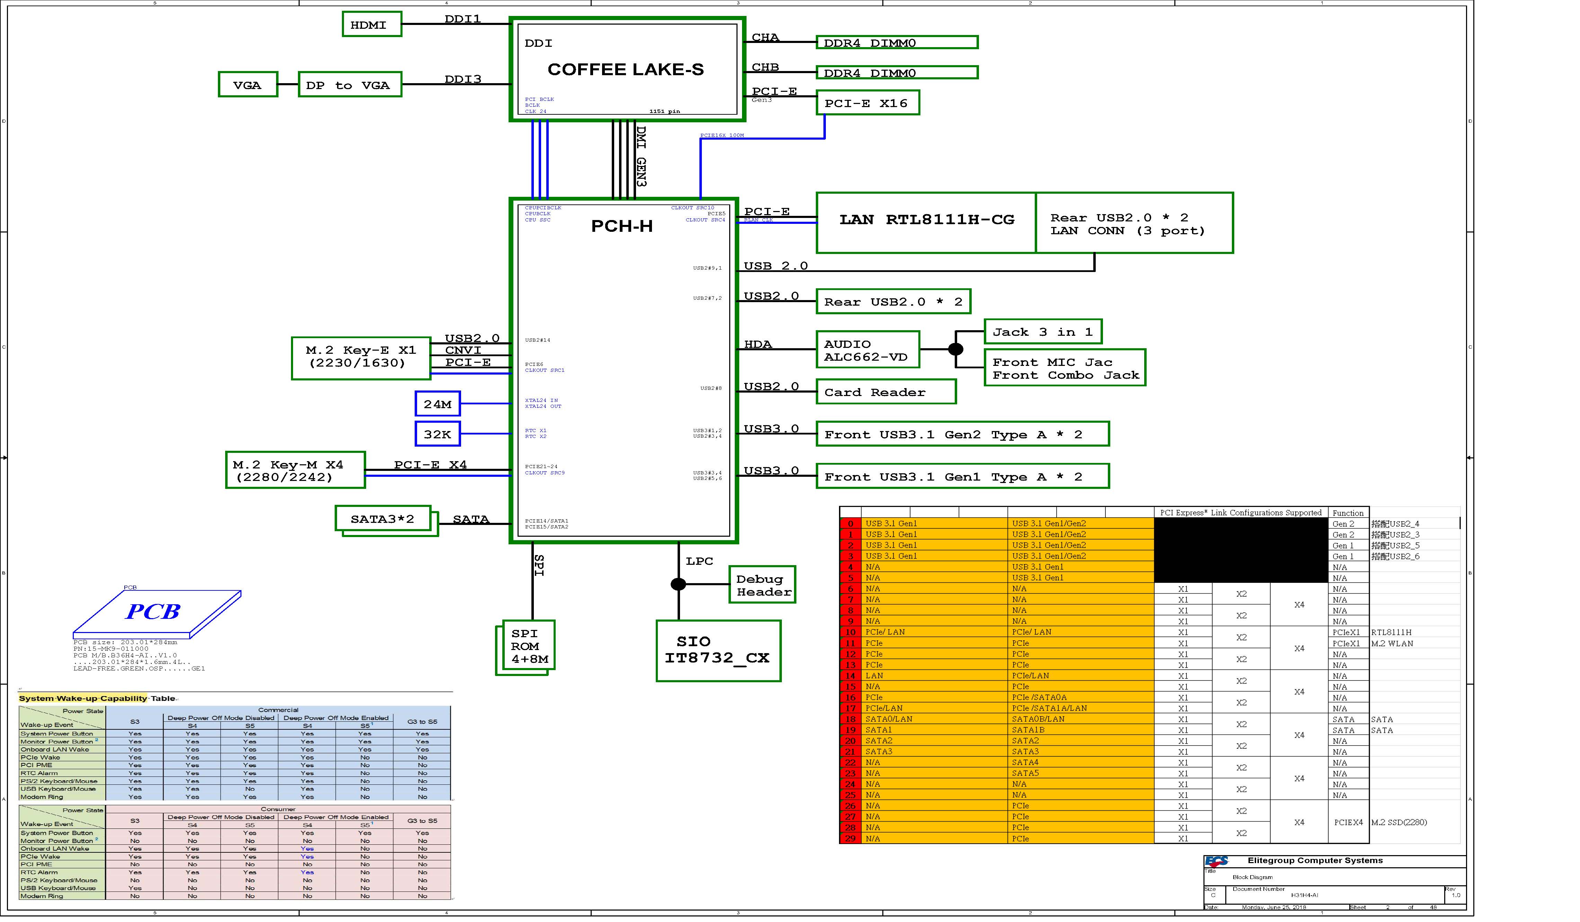Click the Consumer table header
The width and height of the screenshot is (1580, 922).
pyautogui.click(x=278, y=809)
